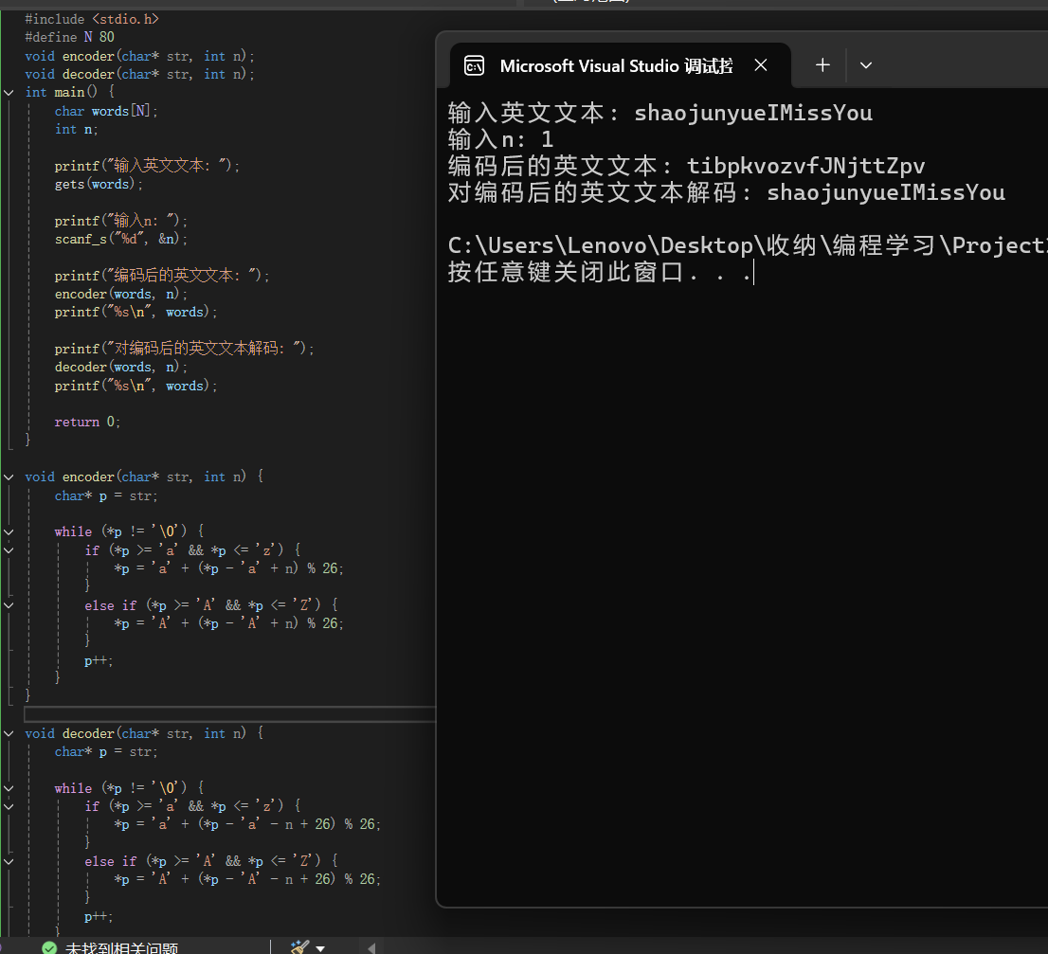Click the decoder lowercase '- n + 26' line
This screenshot has height=954, width=1048.
(x=247, y=824)
